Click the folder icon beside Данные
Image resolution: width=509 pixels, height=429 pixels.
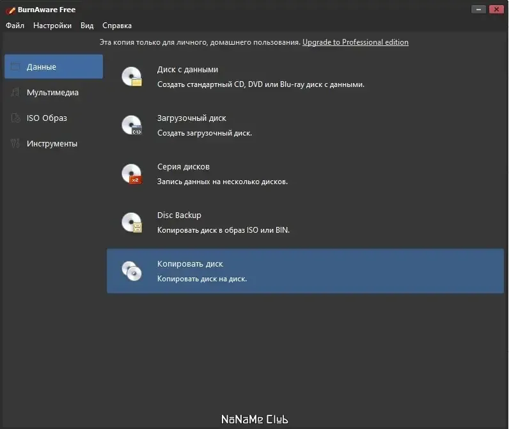15,67
